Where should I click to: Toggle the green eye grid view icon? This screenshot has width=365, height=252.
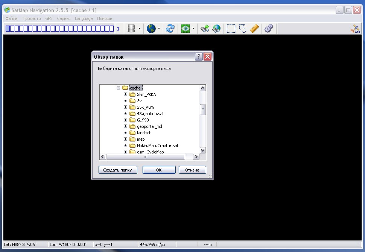click(185, 28)
